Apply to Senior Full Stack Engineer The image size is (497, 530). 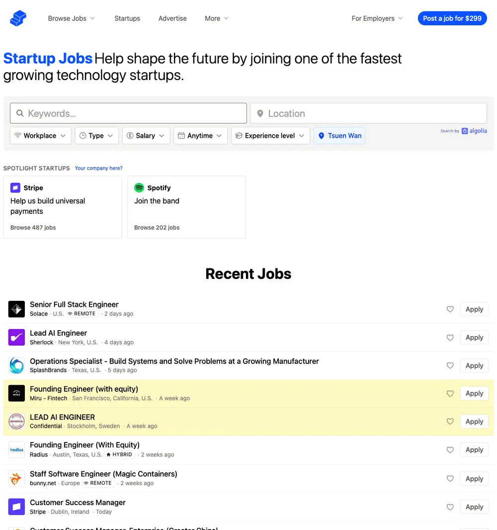(474, 309)
